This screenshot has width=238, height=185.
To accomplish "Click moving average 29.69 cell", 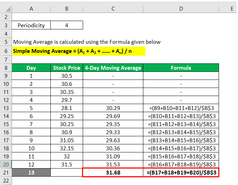I will (113, 116).
